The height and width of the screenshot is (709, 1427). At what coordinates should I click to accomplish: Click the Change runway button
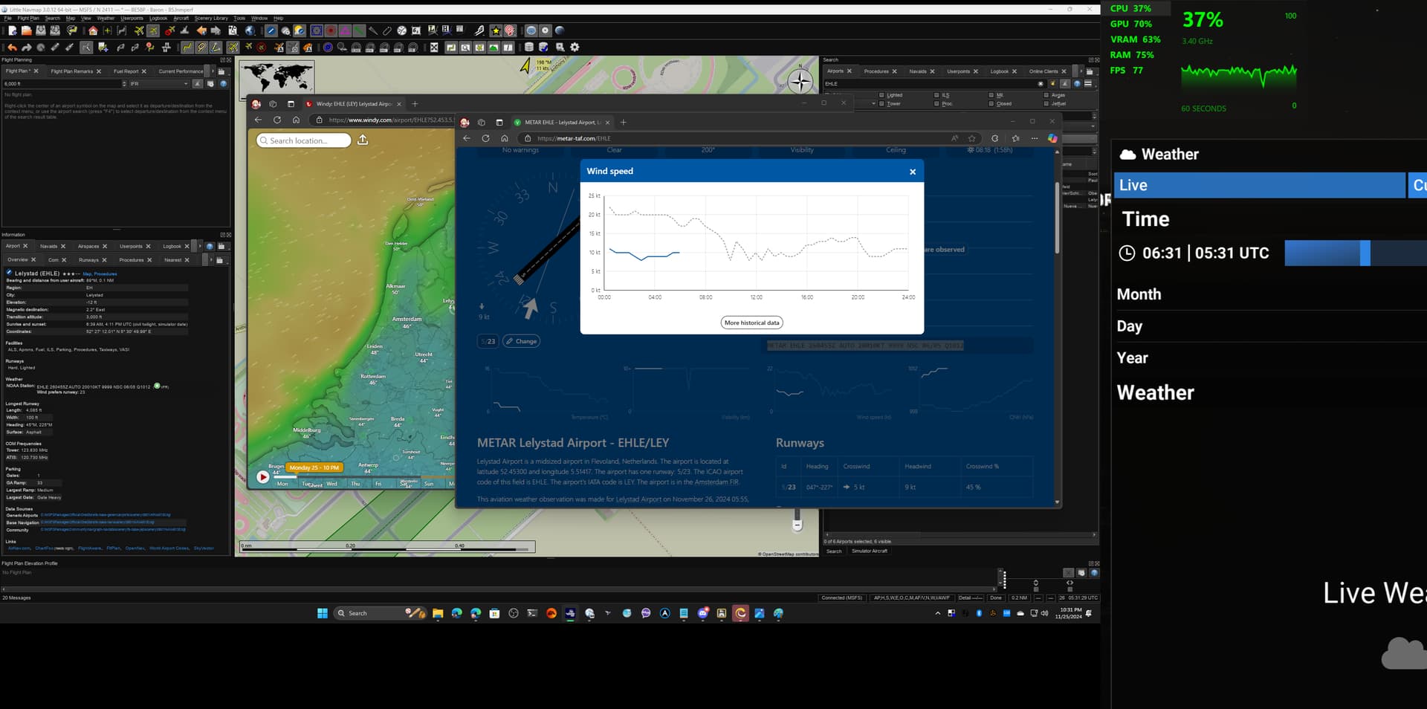point(522,341)
